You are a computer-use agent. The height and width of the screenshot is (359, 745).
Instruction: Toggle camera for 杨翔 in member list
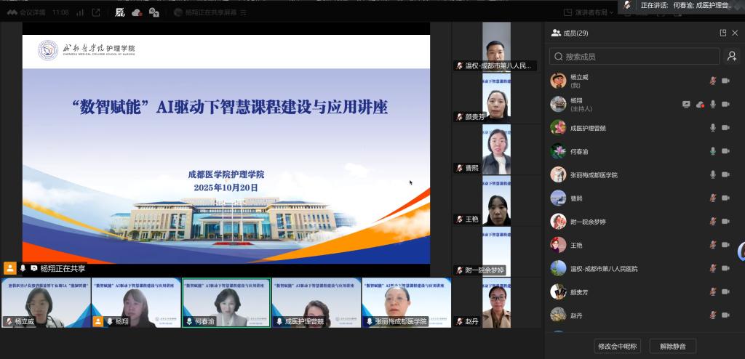[x=725, y=104]
